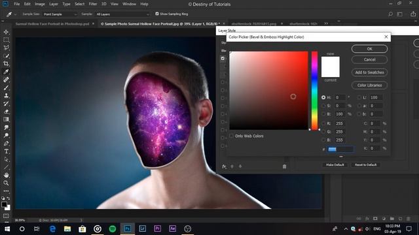Open the Layer menu
The image size is (419, 235).
click(54, 4)
